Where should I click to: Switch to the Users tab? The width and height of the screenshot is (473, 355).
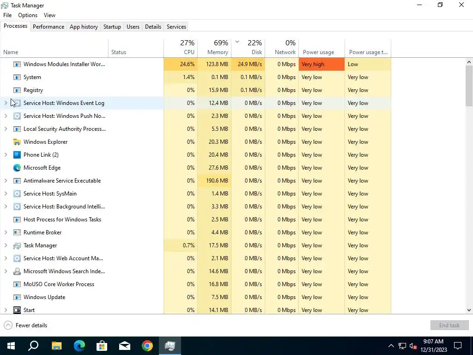(133, 26)
